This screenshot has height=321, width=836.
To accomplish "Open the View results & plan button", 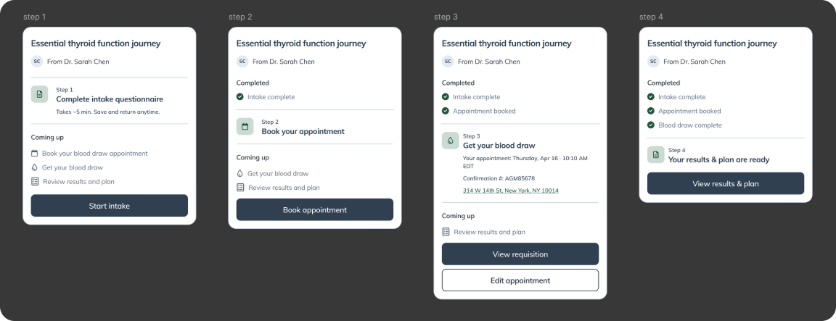I will pyautogui.click(x=726, y=183).
